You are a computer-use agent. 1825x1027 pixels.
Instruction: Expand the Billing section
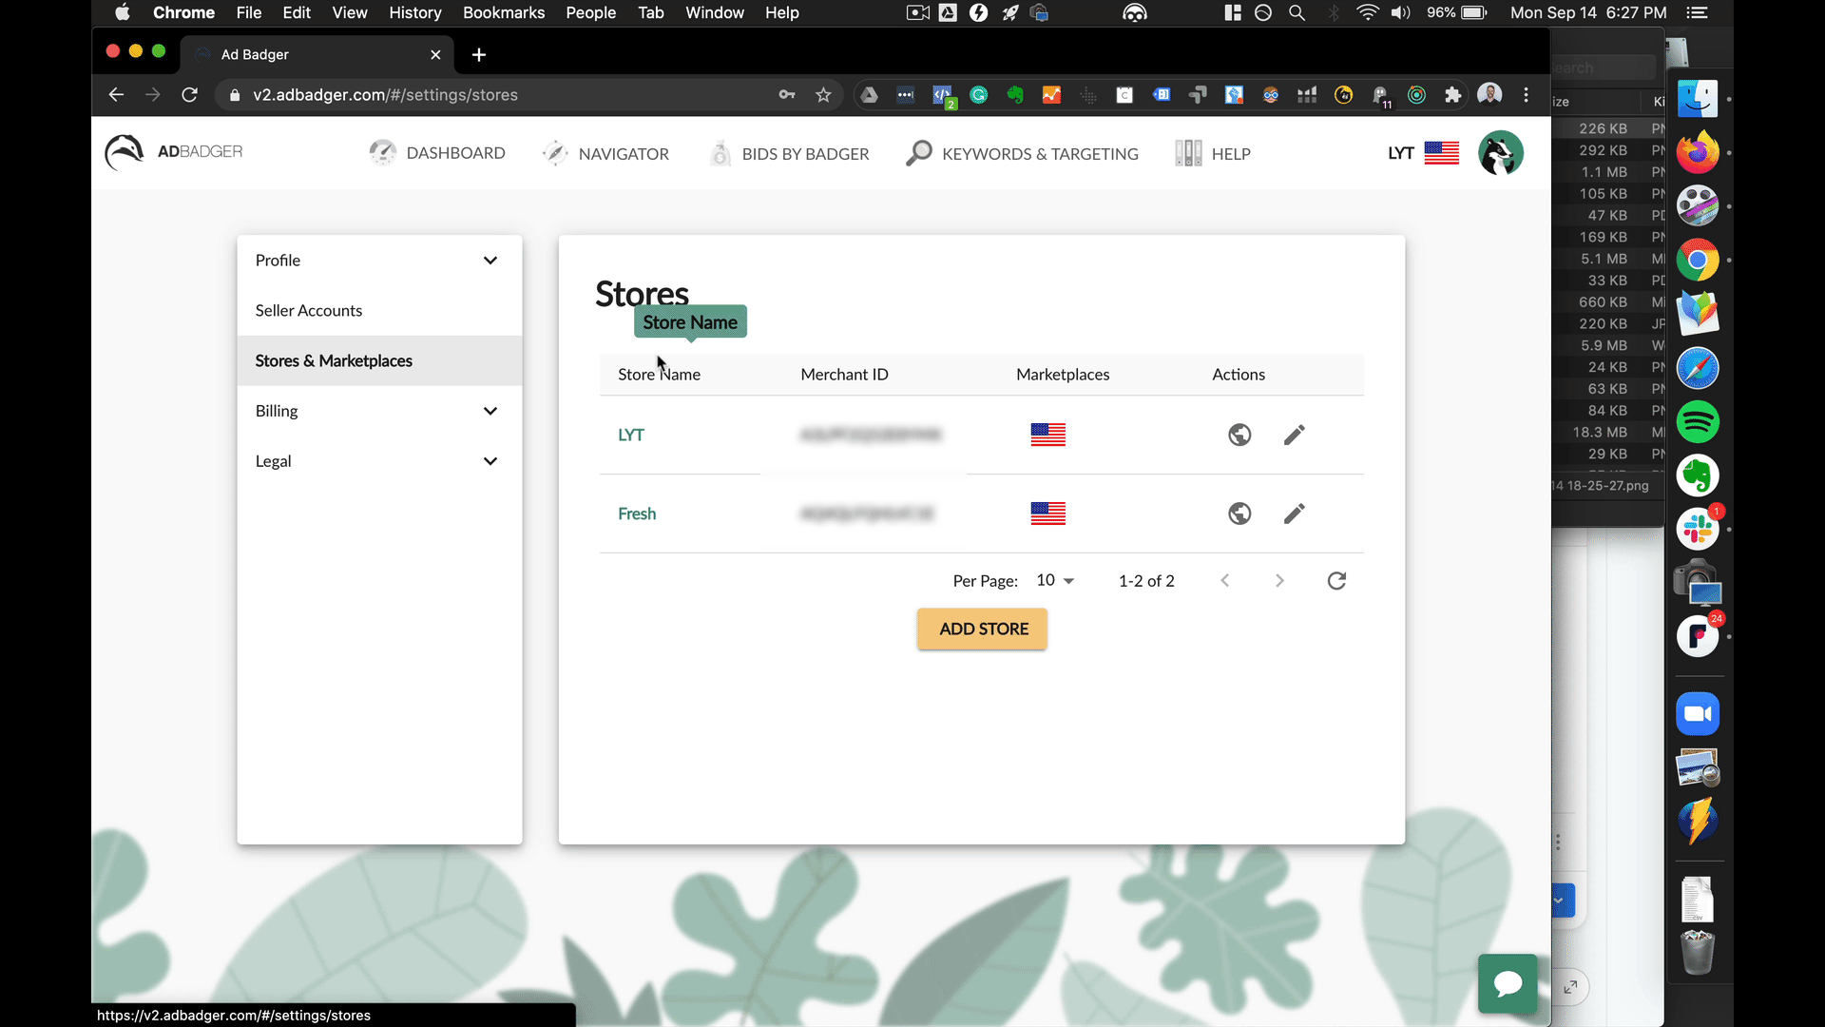[379, 411]
